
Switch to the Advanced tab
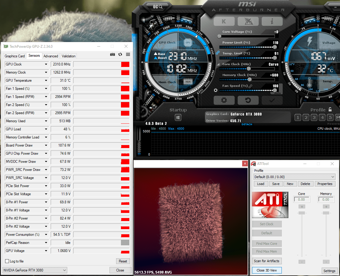[51, 56]
